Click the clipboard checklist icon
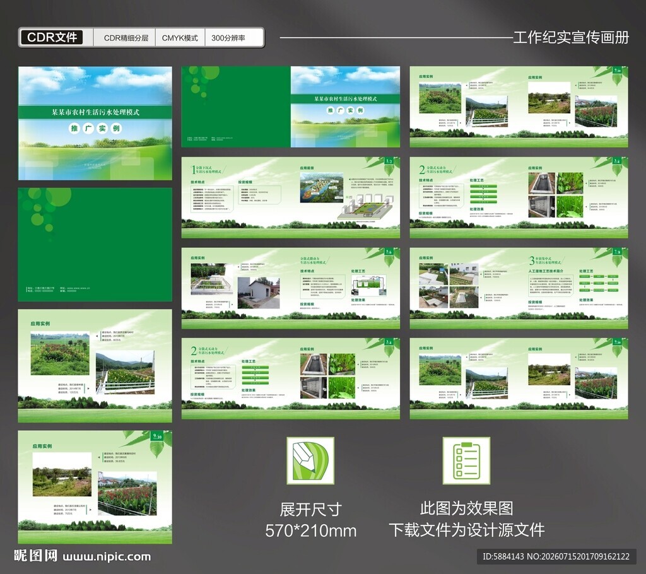Image resolution: width=646 pixels, height=574 pixels. coord(466,460)
